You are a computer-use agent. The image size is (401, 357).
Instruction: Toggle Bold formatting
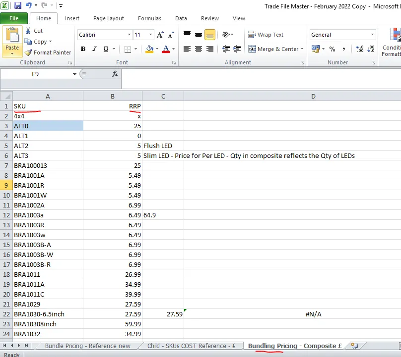pyautogui.click(x=83, y=49)
